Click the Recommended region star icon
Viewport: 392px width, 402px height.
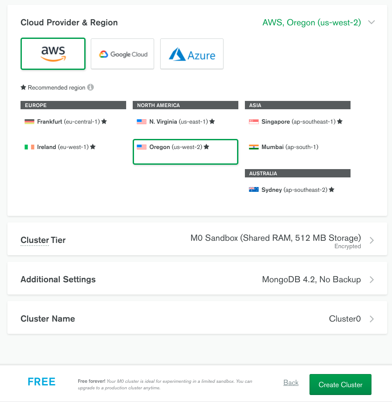click(23, 87)
